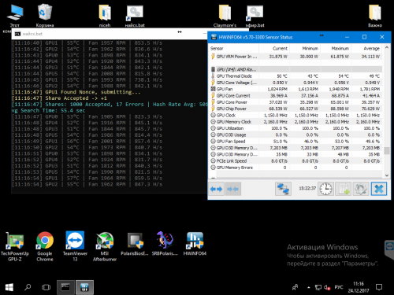394x295 pixels.
Task: Select the GPU Fan sensor row
Action: (x=295, y=89)
